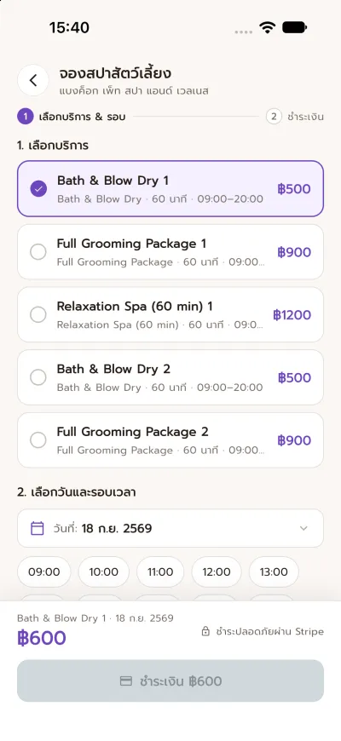Screen dimensions: 341x741
Task: Select Full Grooming Package 1 radio button
Action: tap(38, 252)
